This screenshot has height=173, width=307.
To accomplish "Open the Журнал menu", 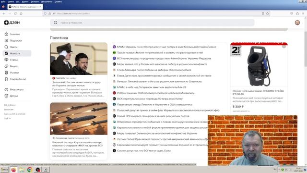I will pyautogui.click(x=25, y=1).
